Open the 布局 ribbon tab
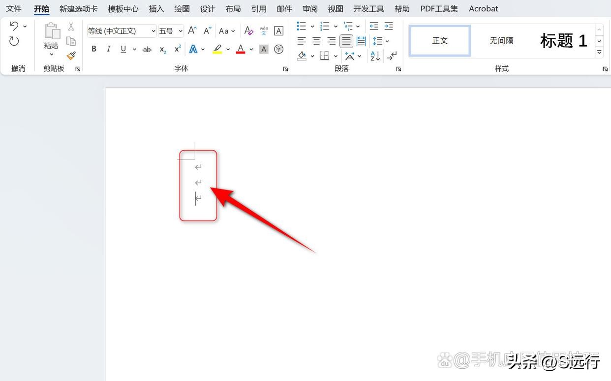The image size is (611, 381). [x=233, y=9]
